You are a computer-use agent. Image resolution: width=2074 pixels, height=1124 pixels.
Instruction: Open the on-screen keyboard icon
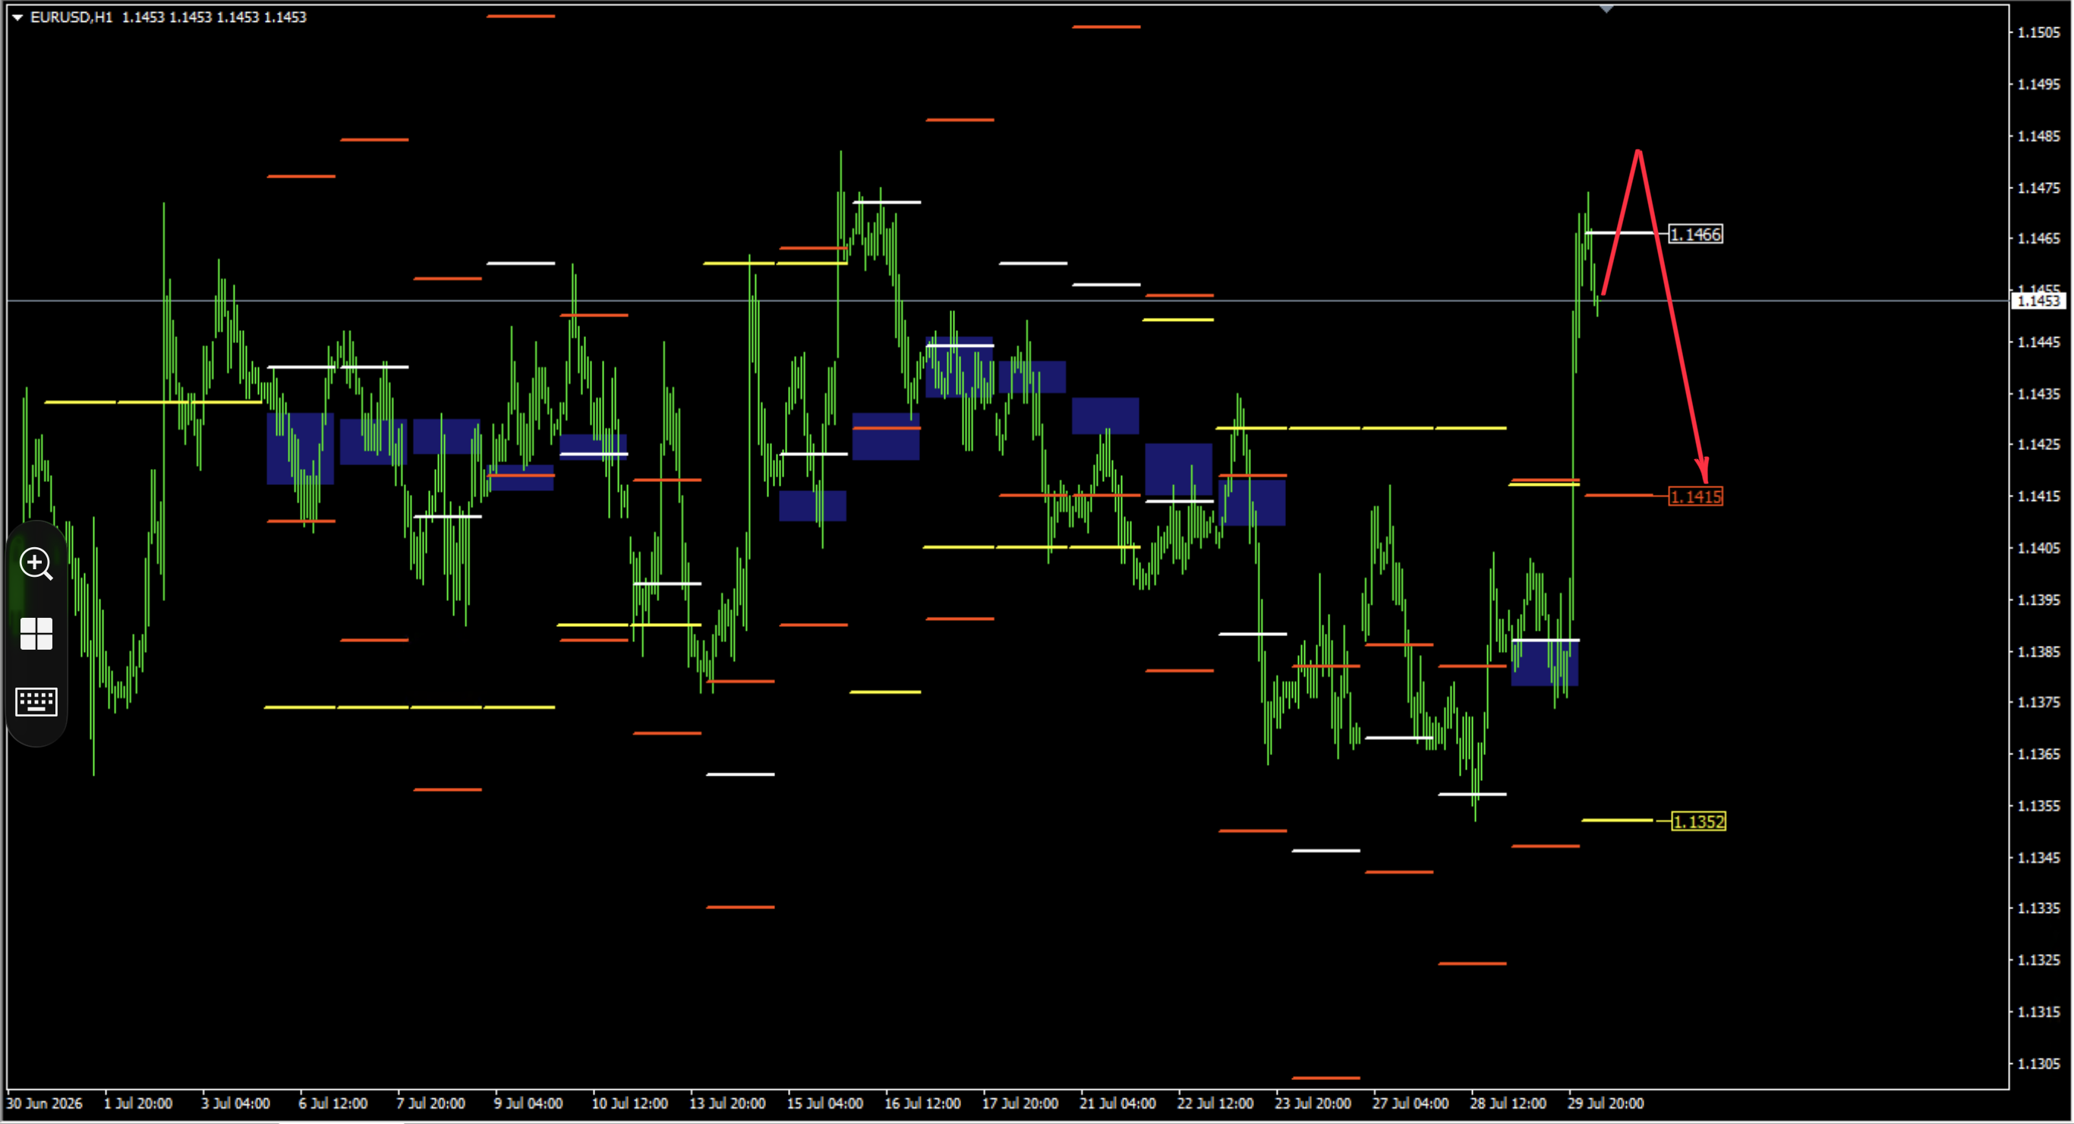coord(36,701)
